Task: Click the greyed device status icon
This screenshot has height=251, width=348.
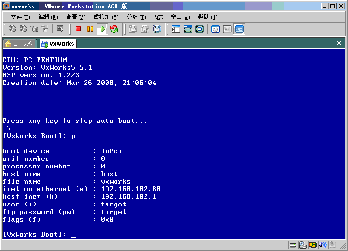Action: point(332,244)
